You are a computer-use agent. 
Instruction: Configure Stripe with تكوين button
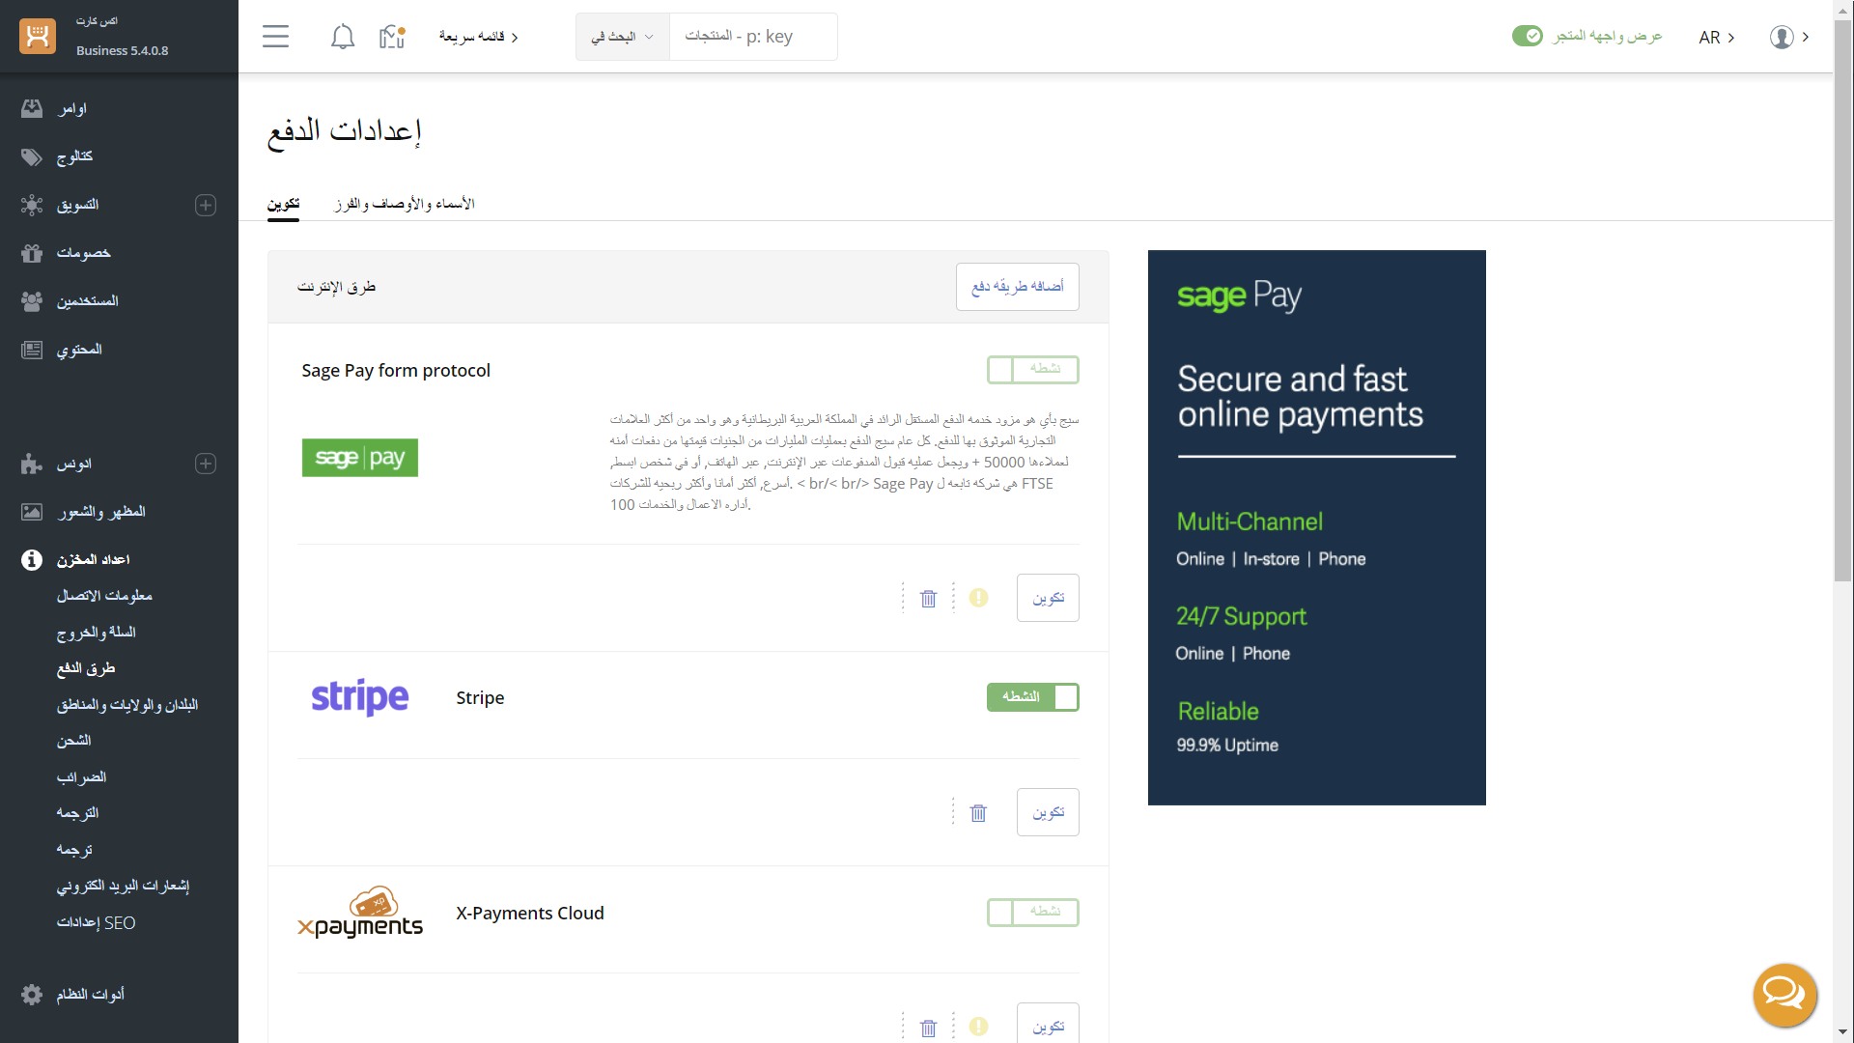point(1048,812)
